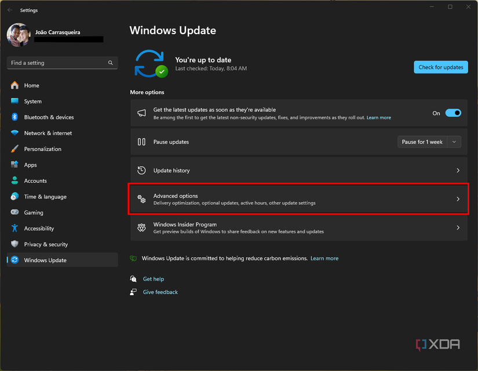This screenshot has width=478, height=371.
Task: Click the green leaf carbon emissions icon
Action: (133, 258)
